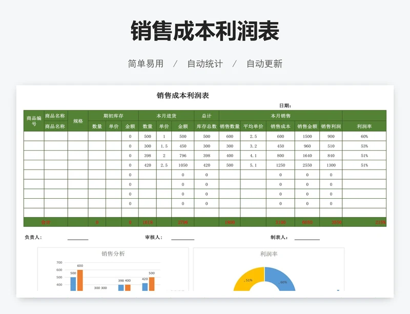Click the 2550 sales amount cell

(x=307, y=165)
